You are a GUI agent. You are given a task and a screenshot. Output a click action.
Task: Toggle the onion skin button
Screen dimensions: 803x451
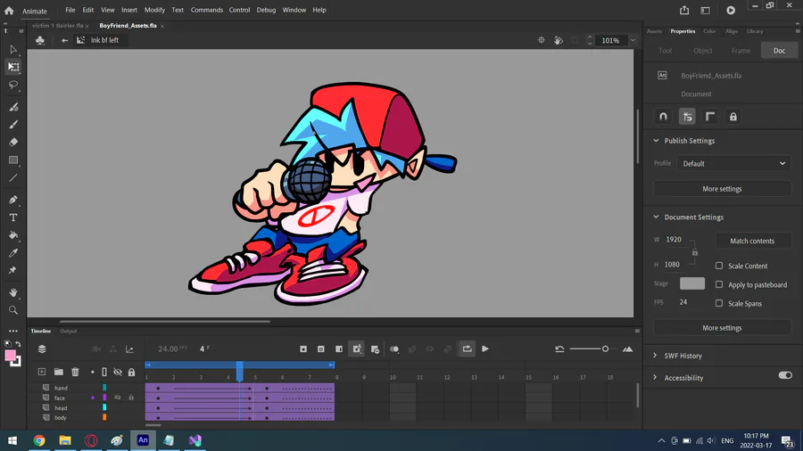tap(394, 348)
